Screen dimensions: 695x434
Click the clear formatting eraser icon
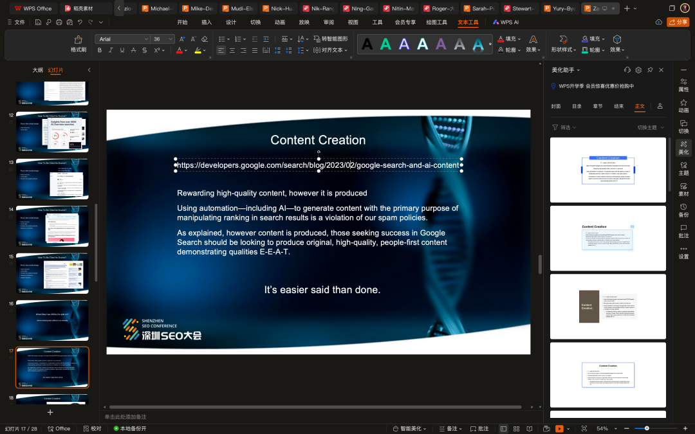(205, 39)
